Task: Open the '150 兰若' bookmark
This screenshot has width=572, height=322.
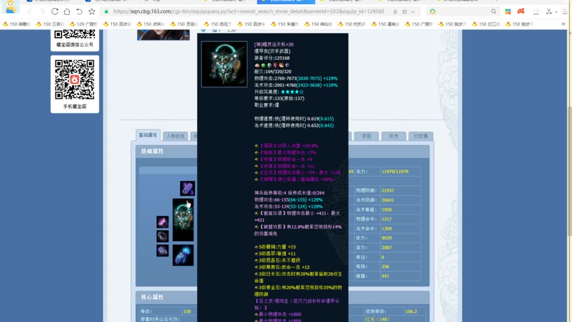Action: click(50, 24)
